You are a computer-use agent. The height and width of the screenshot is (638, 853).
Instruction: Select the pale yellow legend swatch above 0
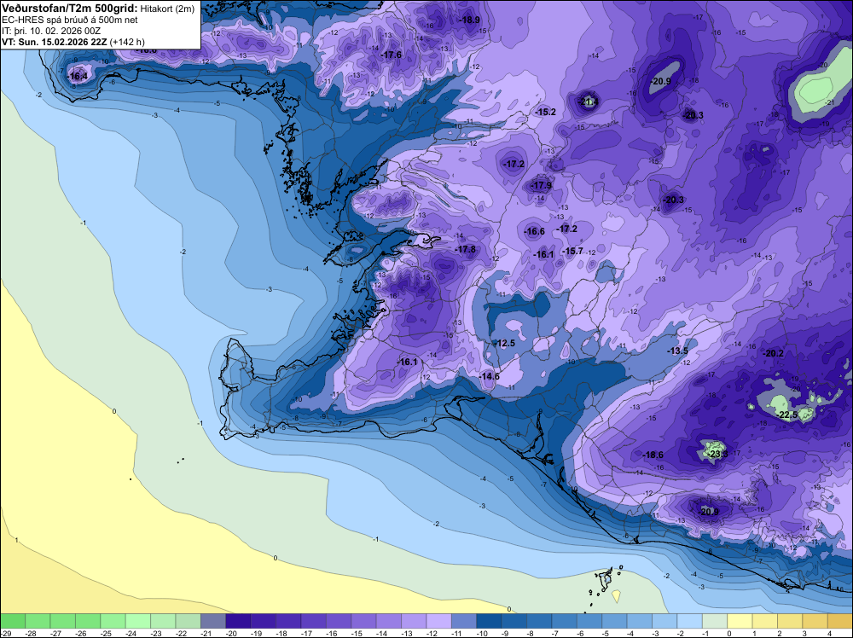(740, 621)
